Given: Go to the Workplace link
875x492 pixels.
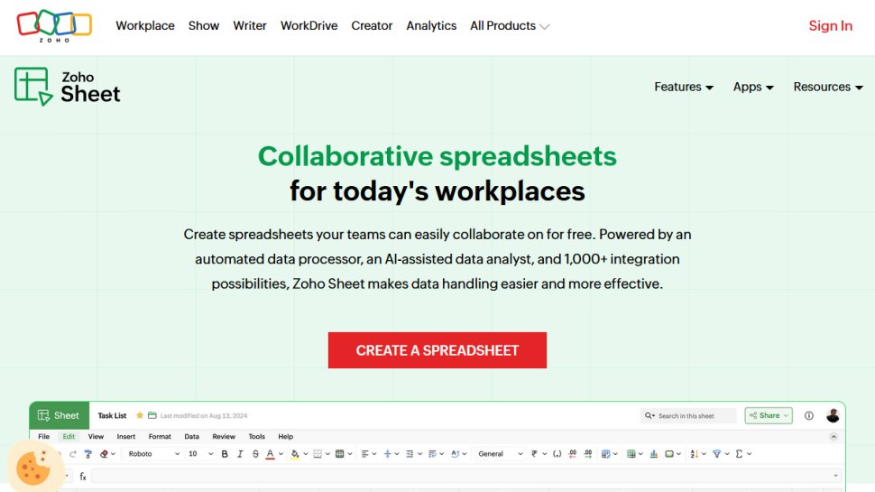Looking at the screenshot, I should (145, 25).
